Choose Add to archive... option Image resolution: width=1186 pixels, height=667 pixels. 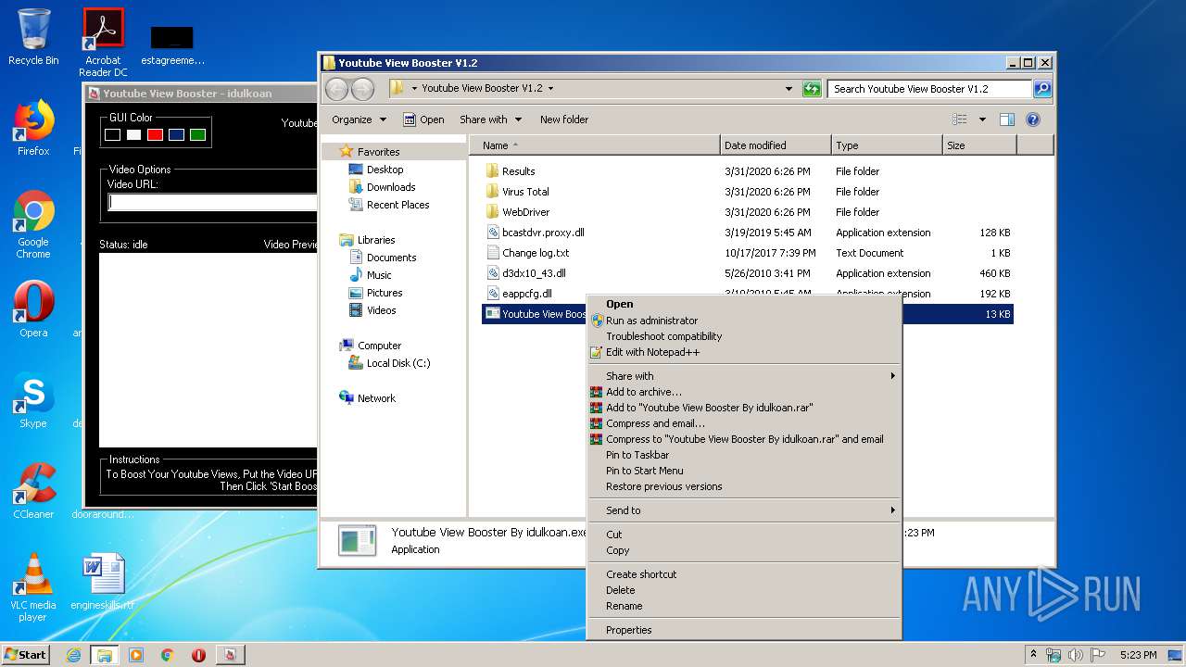point(744,392)
